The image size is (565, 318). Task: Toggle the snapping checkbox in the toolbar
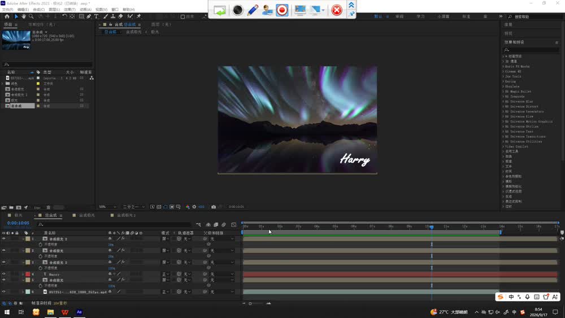pyautogui.click(x=182, y=16)
